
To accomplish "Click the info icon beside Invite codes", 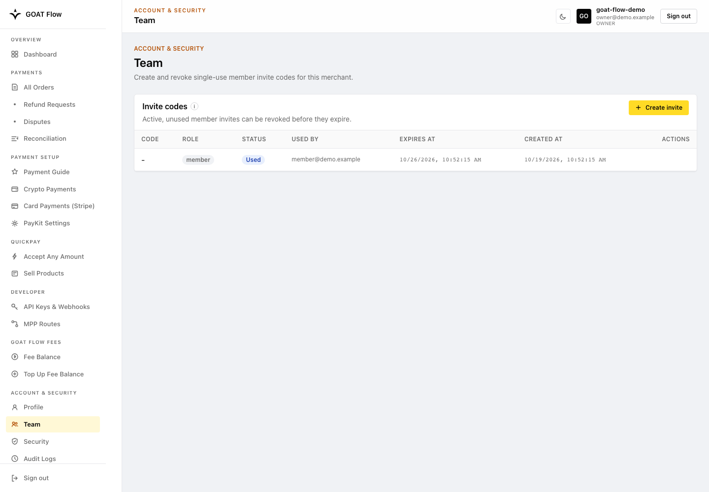I will click(194, 106).
